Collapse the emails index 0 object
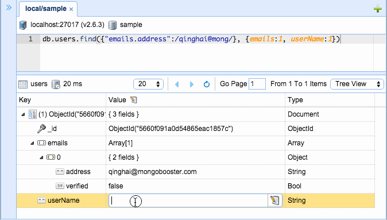 coord(41,157)
